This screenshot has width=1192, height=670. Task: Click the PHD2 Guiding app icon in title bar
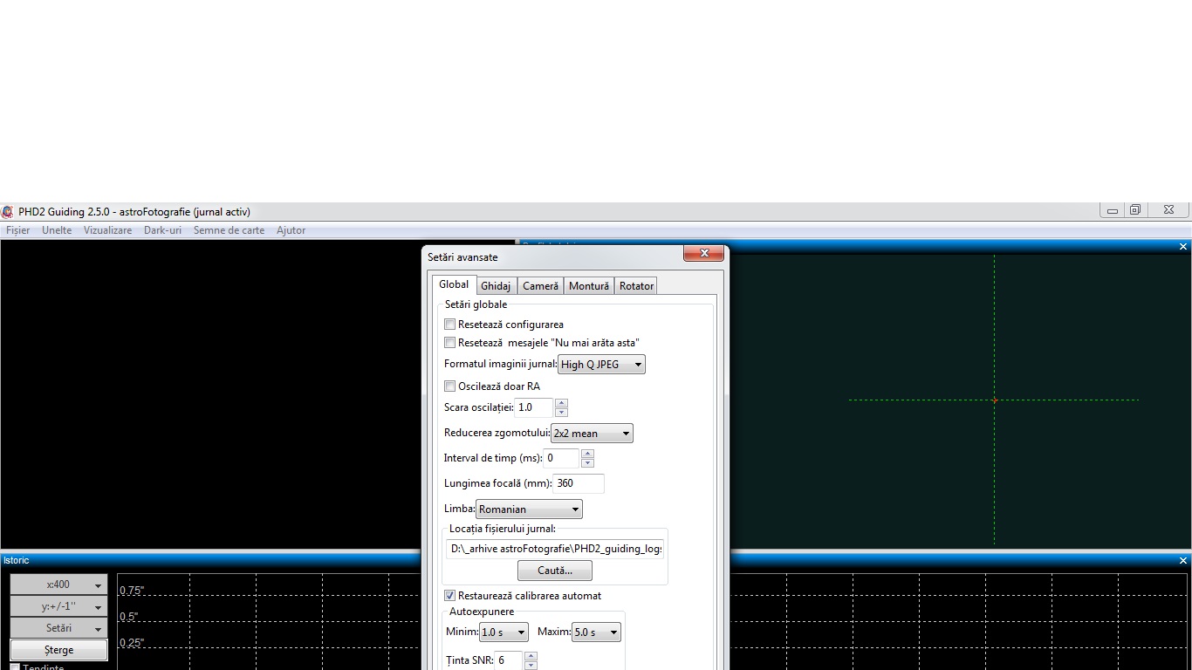click(8, 211)
